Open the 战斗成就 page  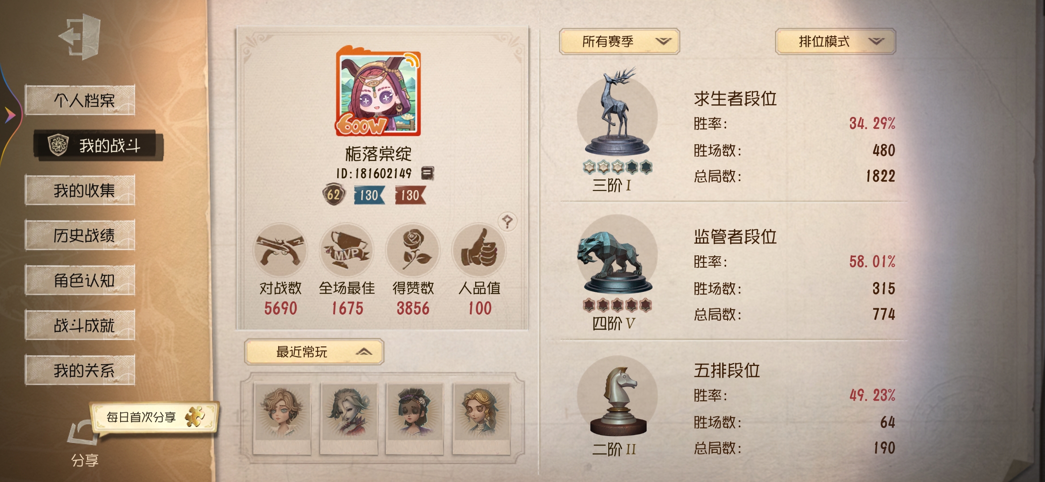click(x=80, y=325)
